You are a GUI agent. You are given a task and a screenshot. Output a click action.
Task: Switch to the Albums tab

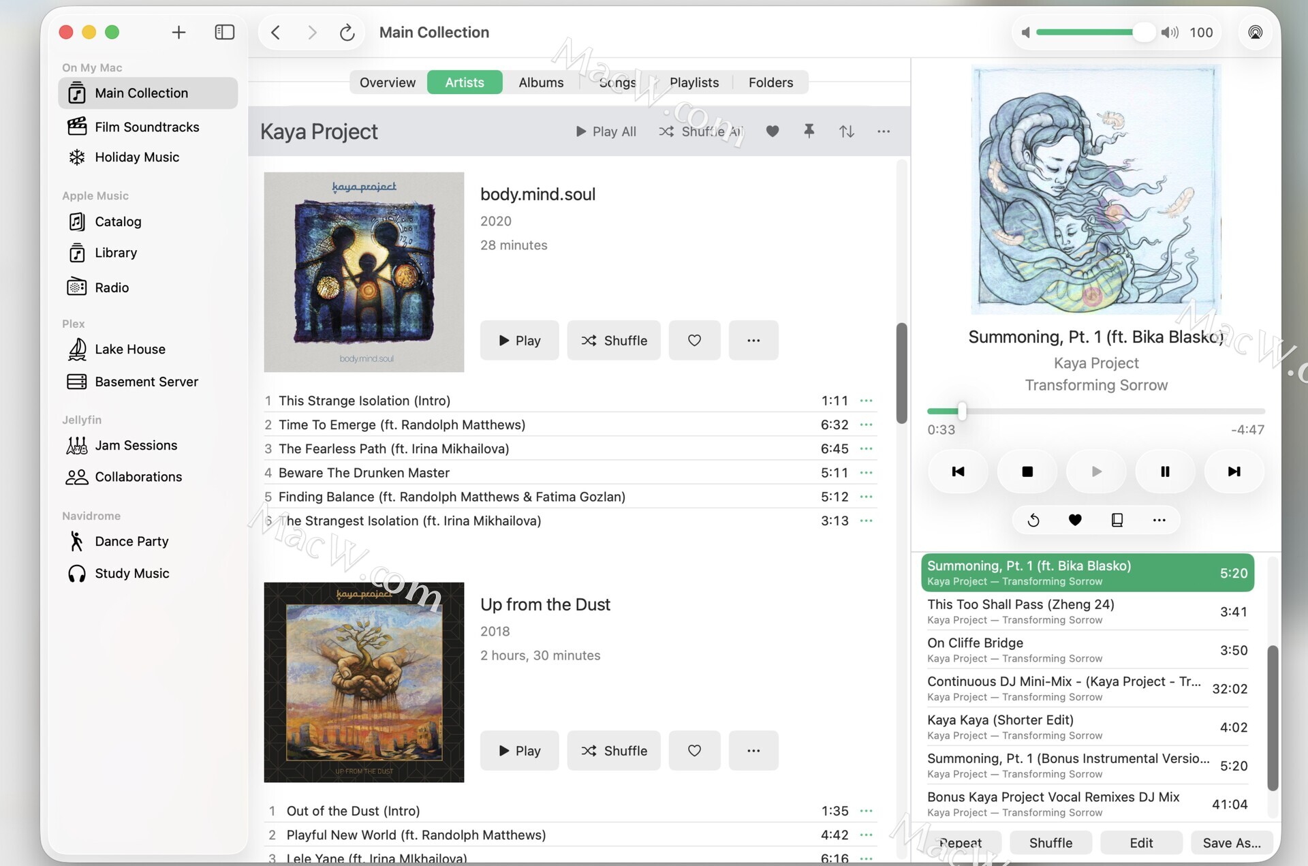coord(541,82)
